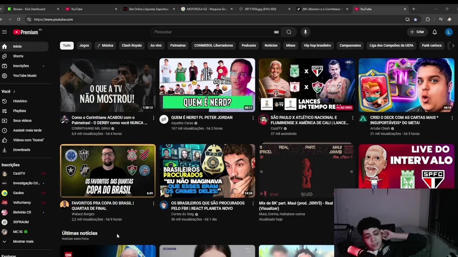Select the Hip hop brasileiro chip

point(317,45)
